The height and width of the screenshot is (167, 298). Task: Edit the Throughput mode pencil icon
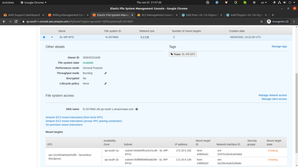[x=105, y=73]
